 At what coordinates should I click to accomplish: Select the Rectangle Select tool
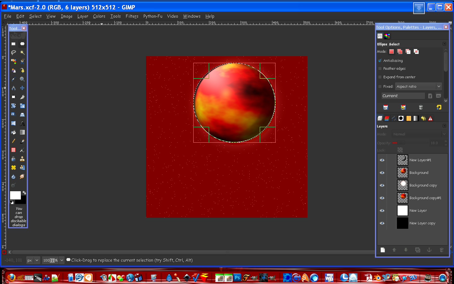(x=13, y=44)
